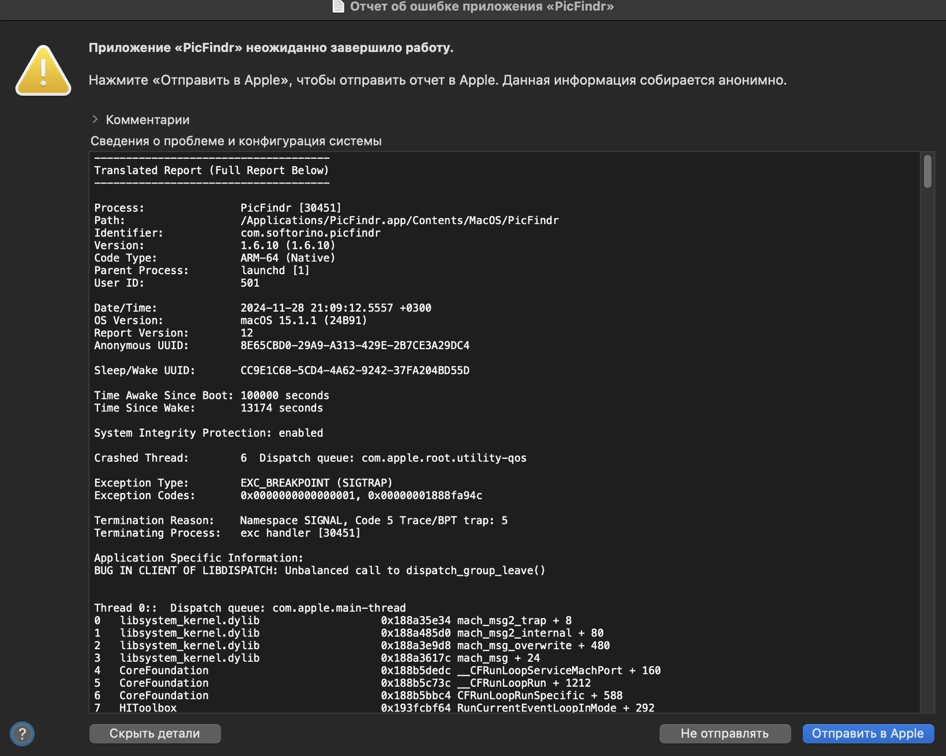This screenshot has width=946, height=756.
Task: Click User ID value 501
Action: pos(250,283)
